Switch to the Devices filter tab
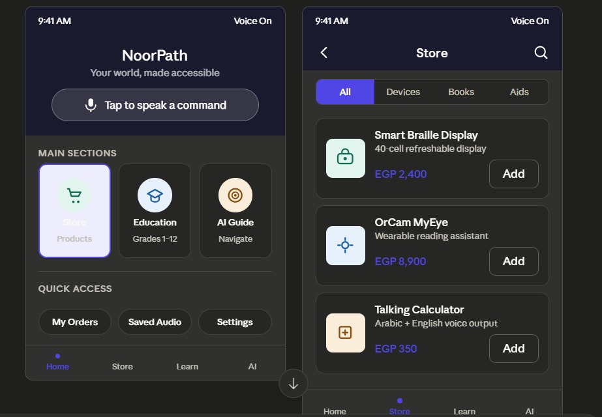Viewport: 602px width, 417px height. pos(403,92)
